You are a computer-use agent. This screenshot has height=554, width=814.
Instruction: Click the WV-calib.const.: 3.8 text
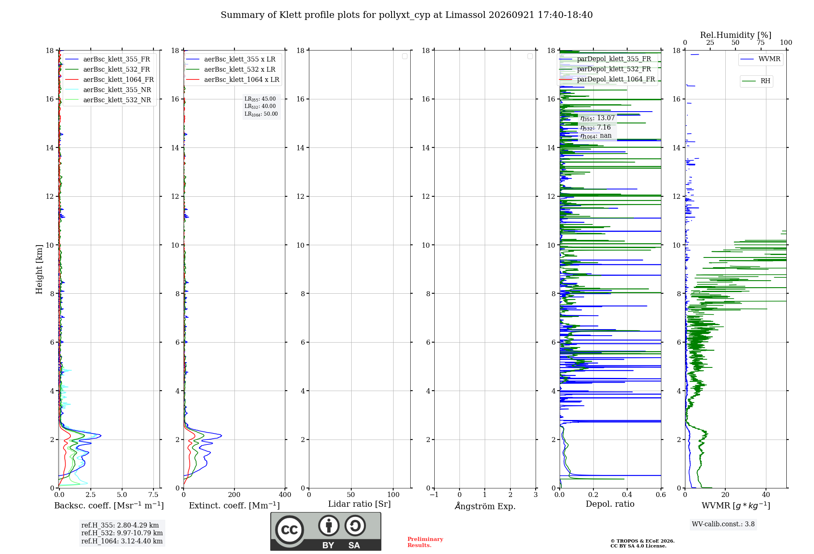(x=723, y=524)
